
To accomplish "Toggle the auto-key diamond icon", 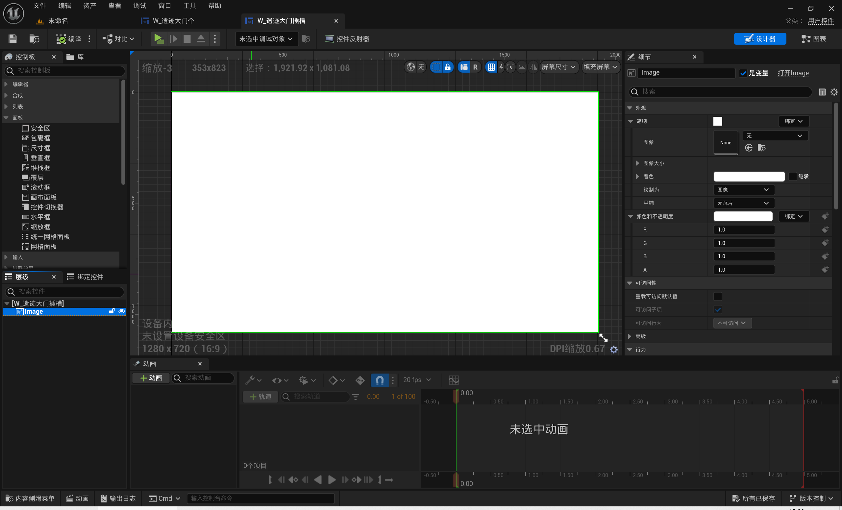I will (360, 380).
